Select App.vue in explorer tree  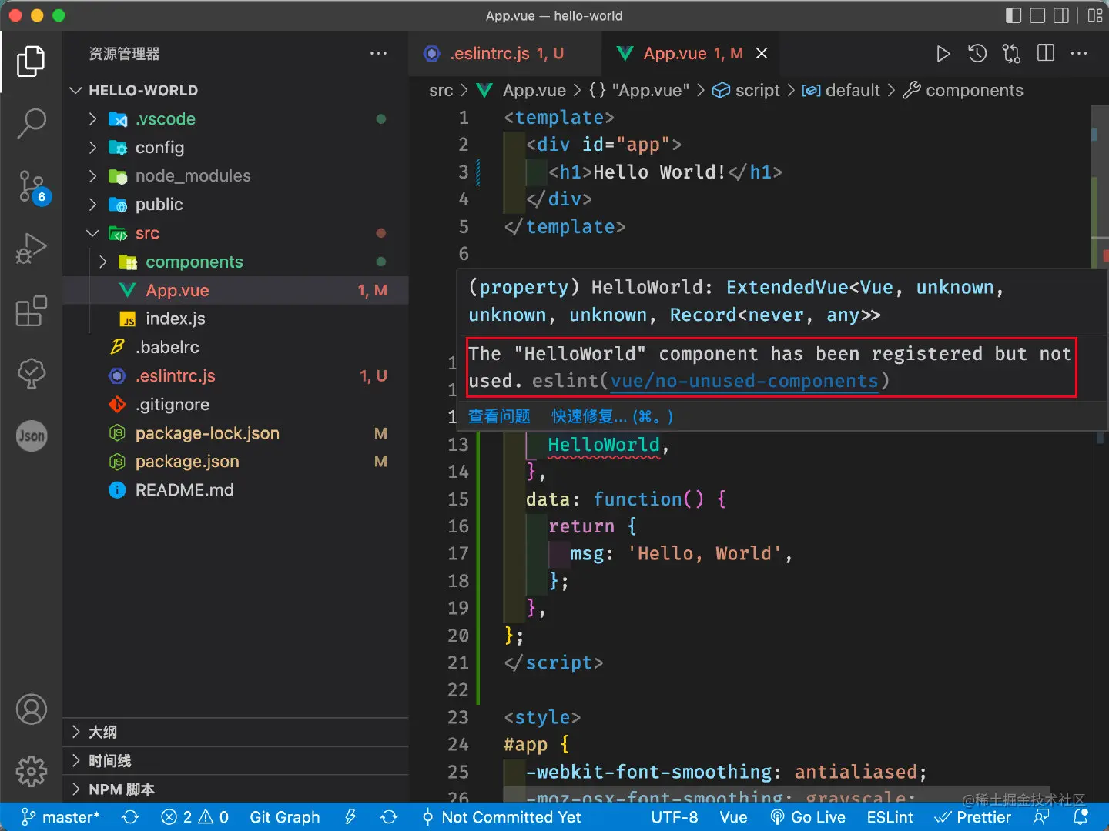point(236,291)
